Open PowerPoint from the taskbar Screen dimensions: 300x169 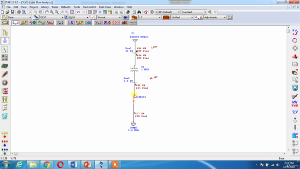point(88,165)
